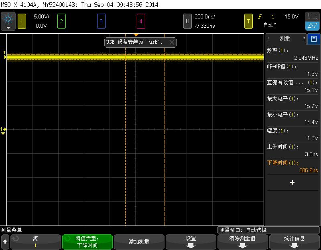Select the 峰-峰值(1) measurement entry

click(x=293, y=70)
